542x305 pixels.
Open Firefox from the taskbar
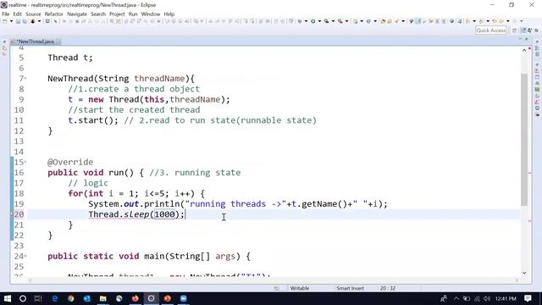pos(135,298)
